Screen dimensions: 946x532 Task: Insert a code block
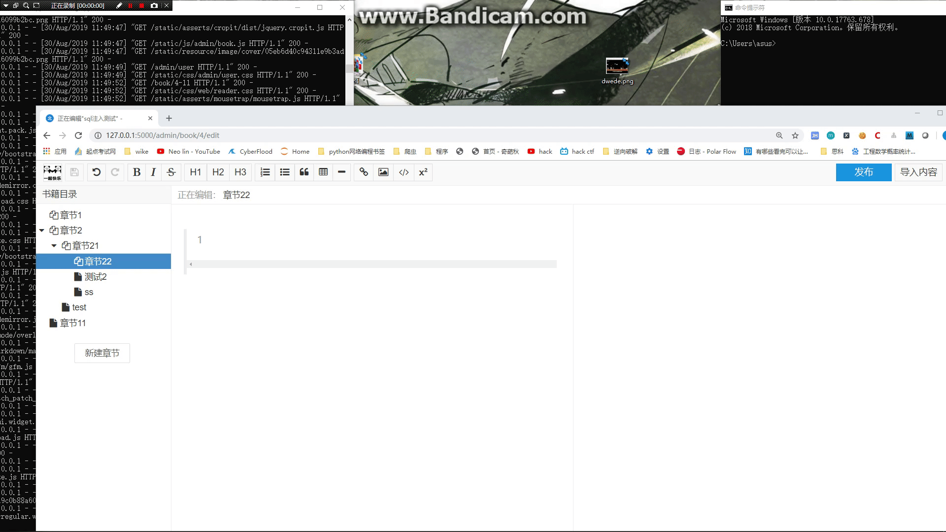(x=404, y=172)
